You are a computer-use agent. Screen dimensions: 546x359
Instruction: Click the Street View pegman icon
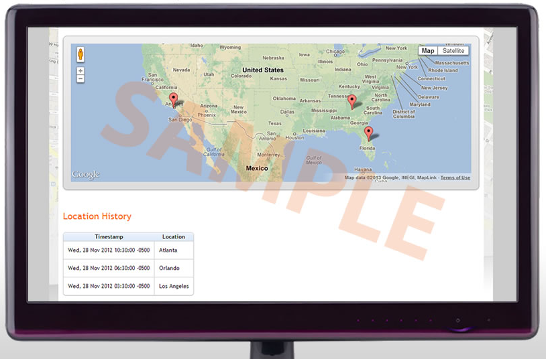coord(80,54)
